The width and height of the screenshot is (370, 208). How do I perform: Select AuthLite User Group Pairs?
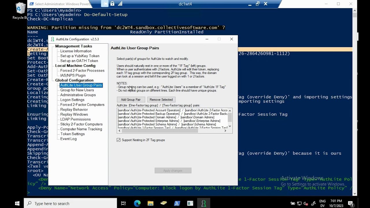(81, 85)
